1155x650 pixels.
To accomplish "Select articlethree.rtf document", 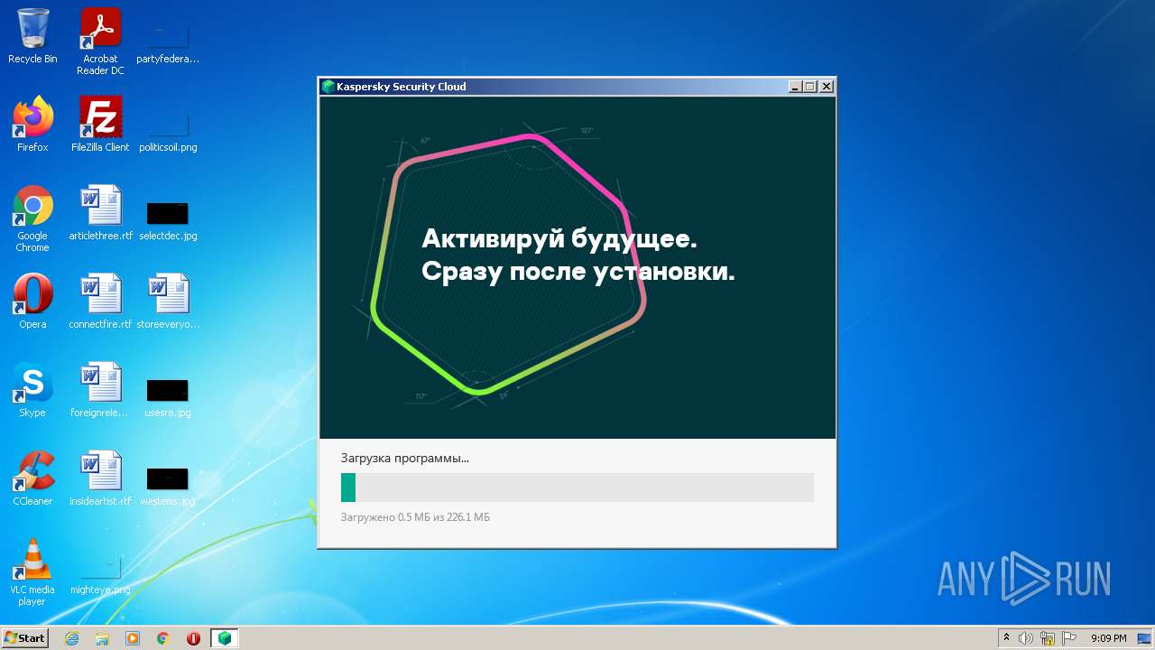I will pos(100,213).
